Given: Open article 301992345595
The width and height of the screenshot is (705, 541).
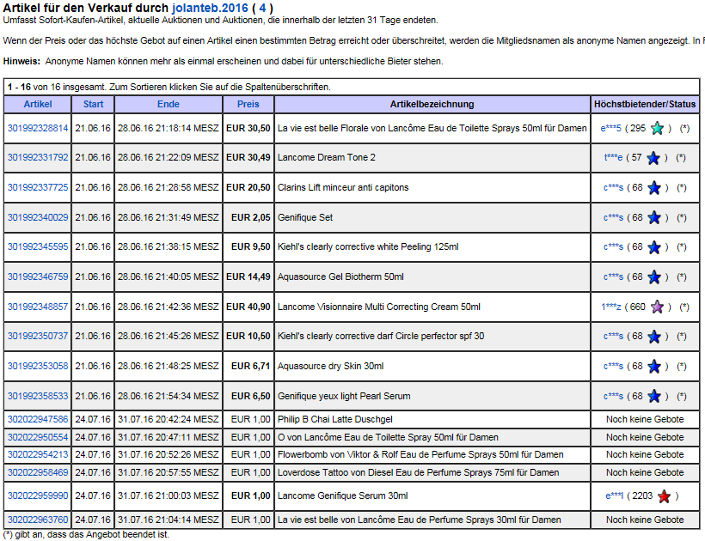Looking at the screenshot, I should click(38, 247).
